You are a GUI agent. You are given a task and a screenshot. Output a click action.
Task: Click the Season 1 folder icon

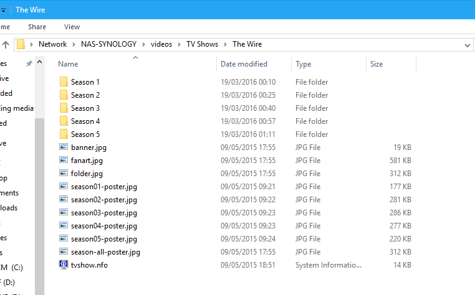(64, 82)
